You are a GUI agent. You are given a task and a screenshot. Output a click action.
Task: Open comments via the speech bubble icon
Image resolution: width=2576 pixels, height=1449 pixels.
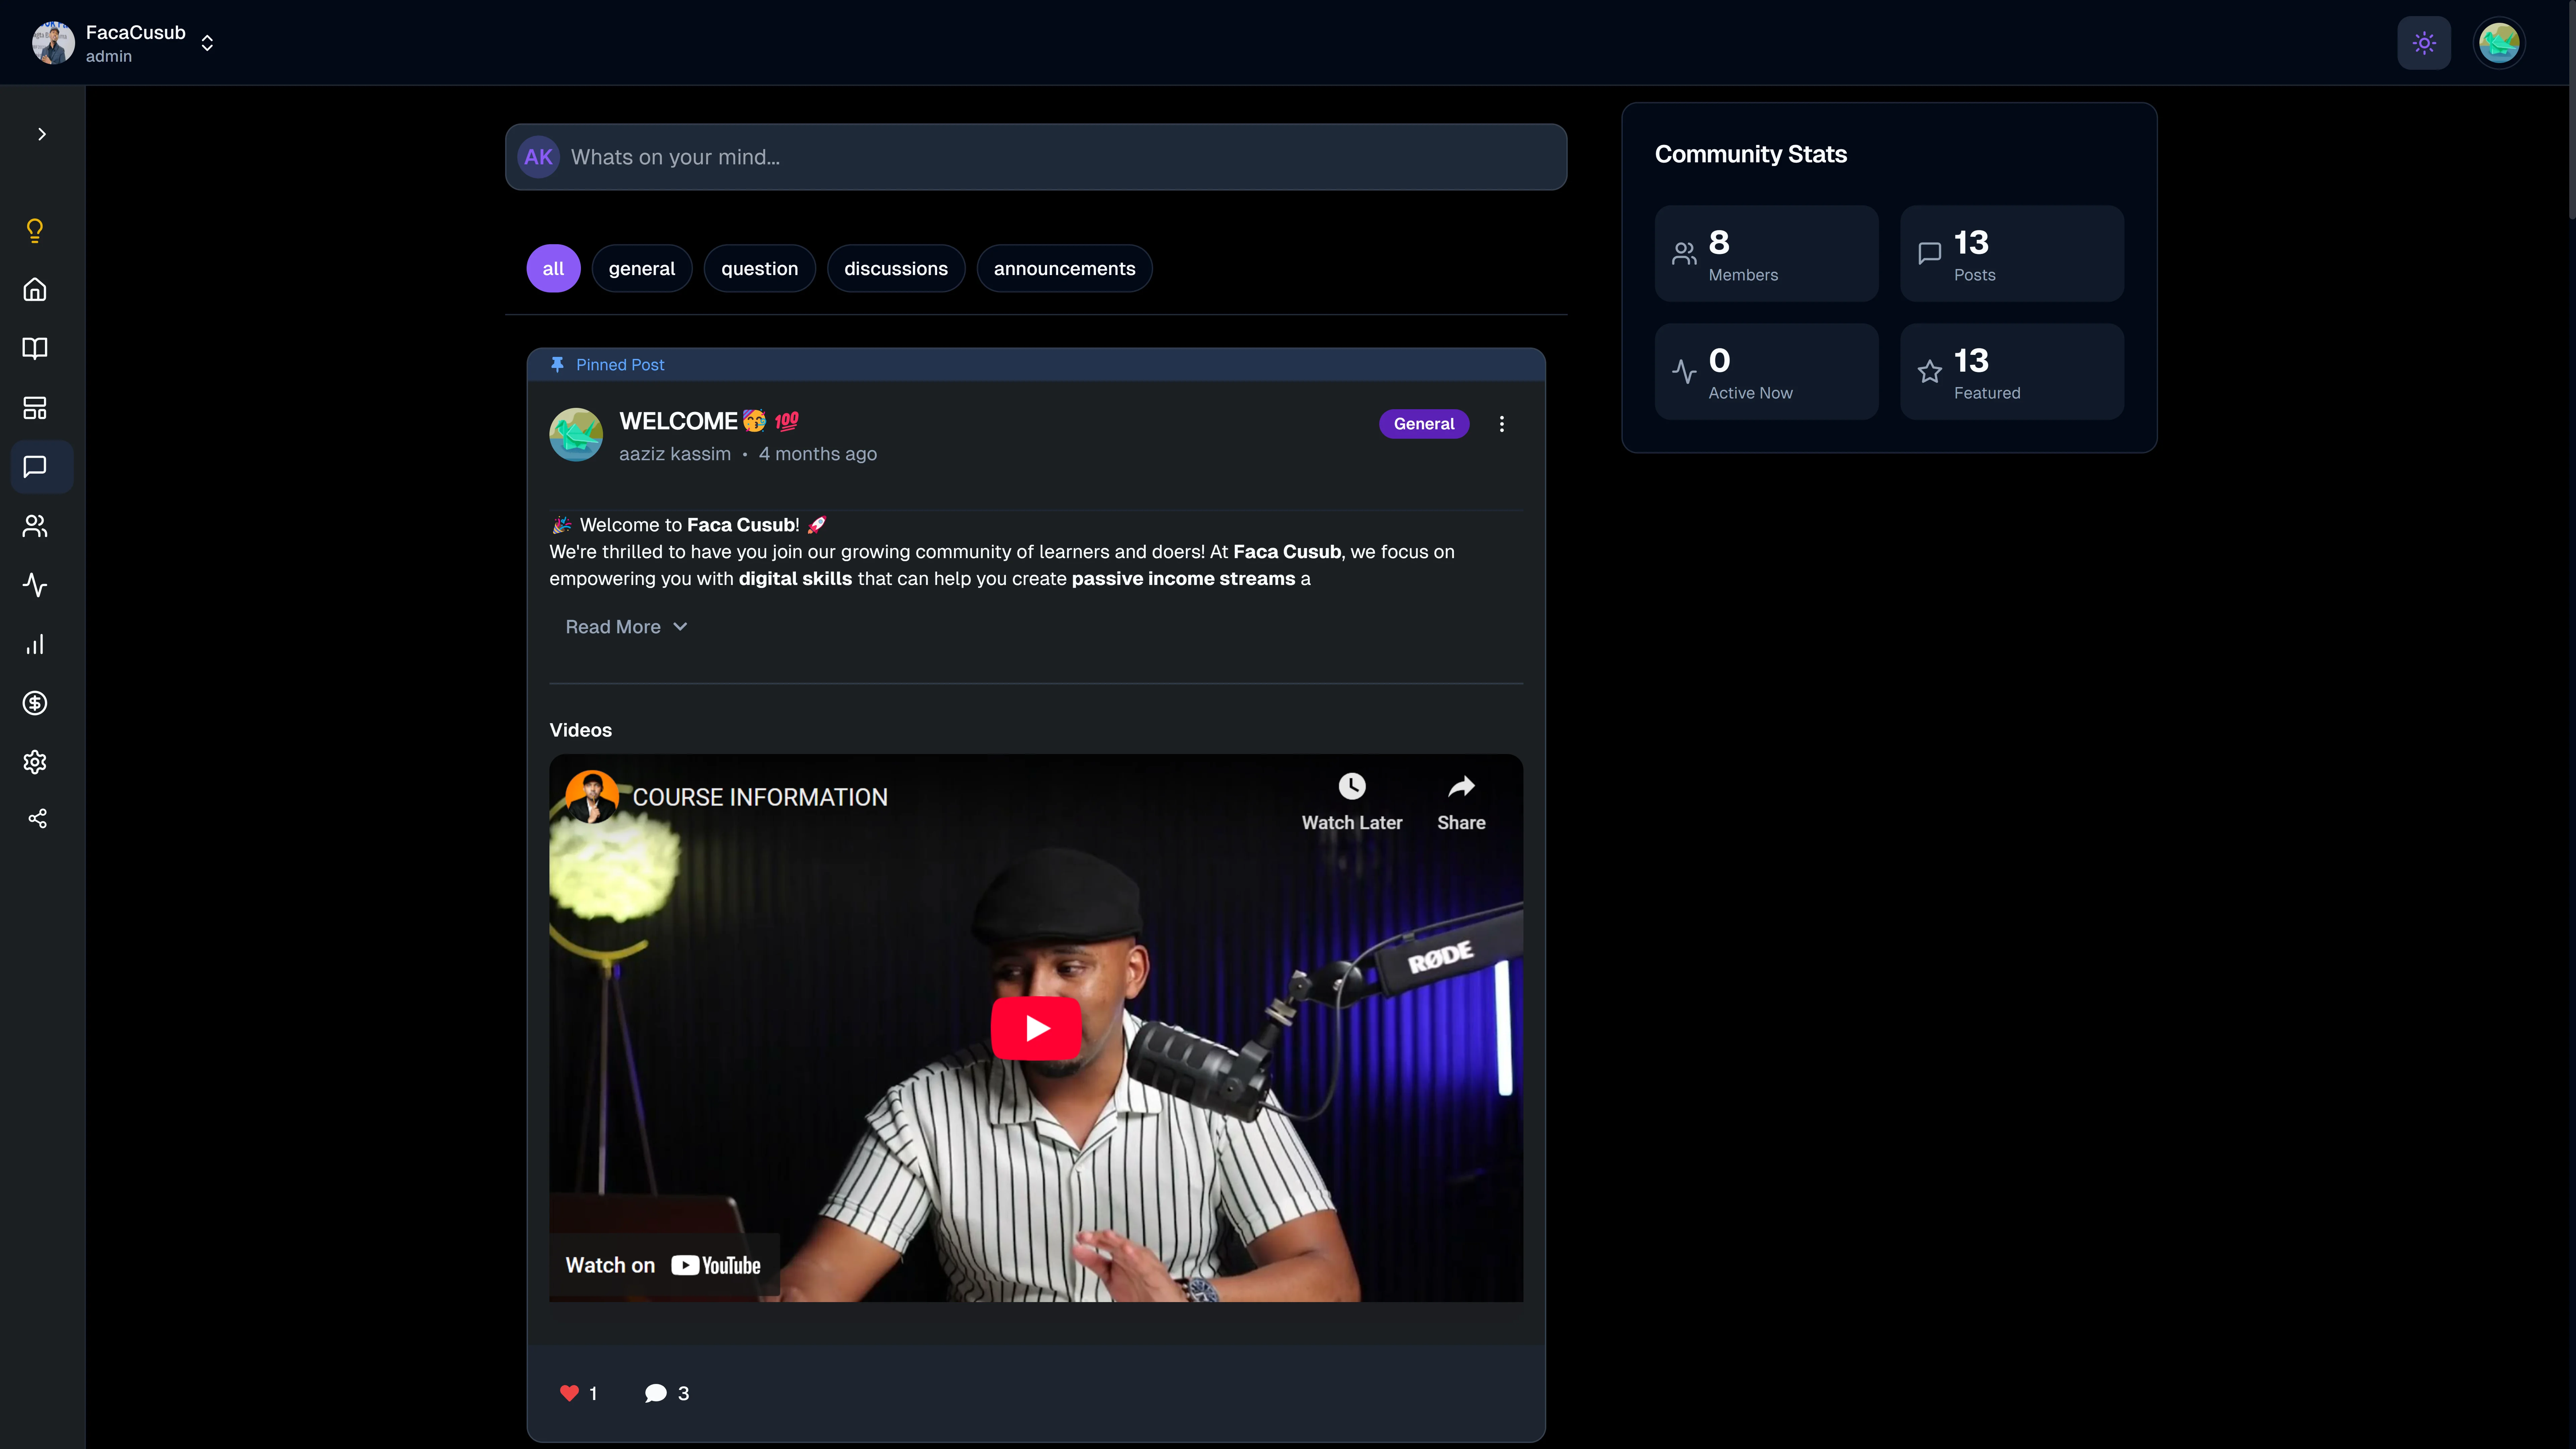pos(656,1393)
